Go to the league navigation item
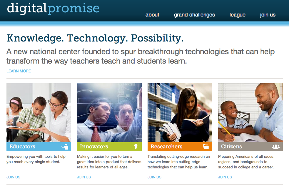 tap(237, 15)
